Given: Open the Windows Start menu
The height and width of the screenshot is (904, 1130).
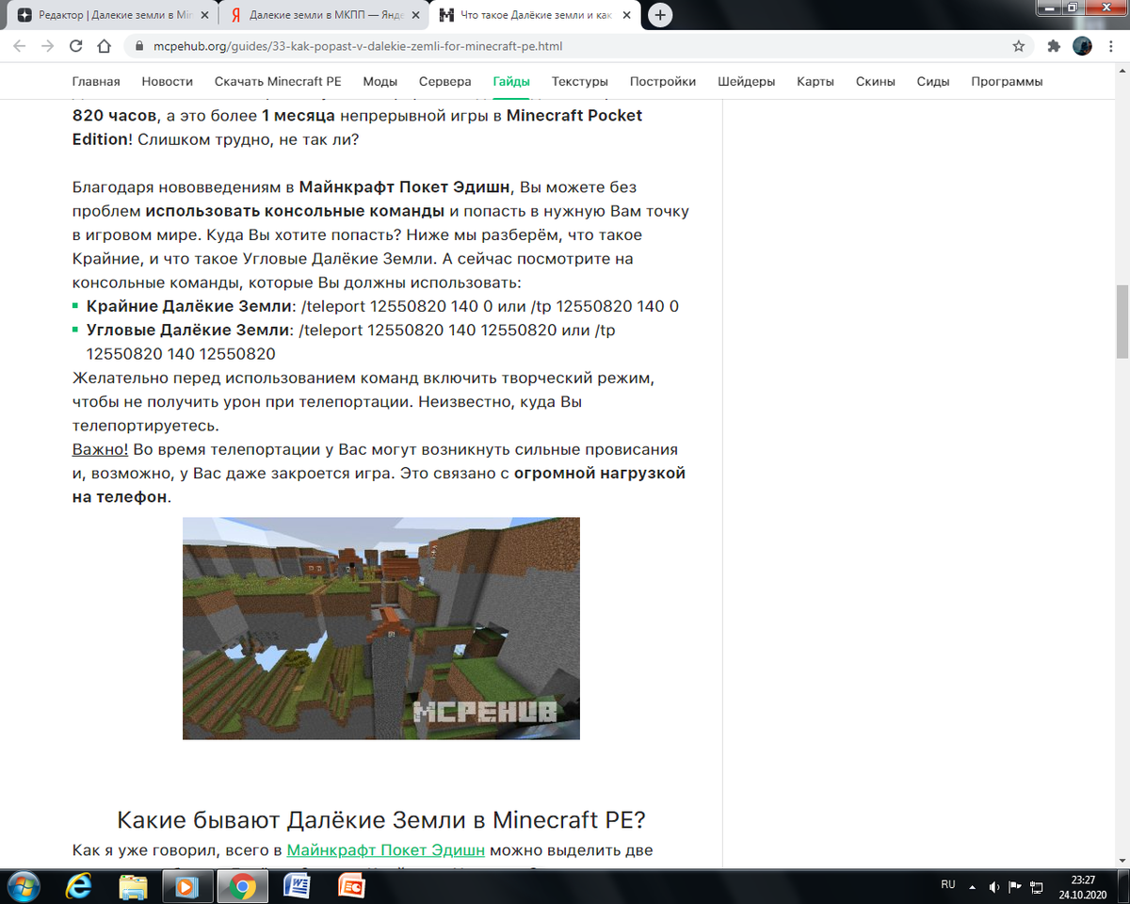Looking at the screenshot, I should click(x=22, y=886).
